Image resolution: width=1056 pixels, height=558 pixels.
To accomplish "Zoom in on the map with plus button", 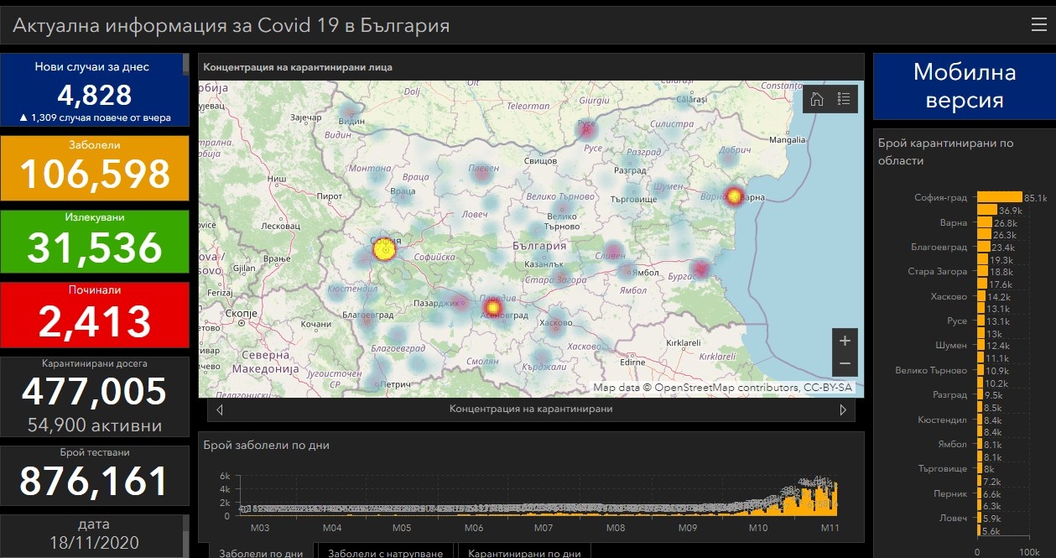I will tap(845, 341).
